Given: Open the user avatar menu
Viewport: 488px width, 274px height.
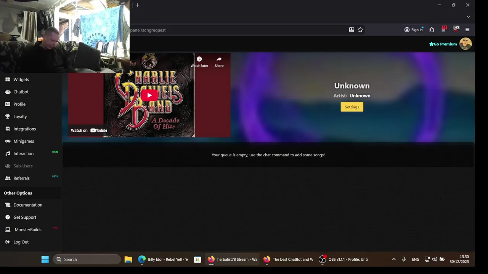Looking at the screenshot, I should [x=466, y=44].
